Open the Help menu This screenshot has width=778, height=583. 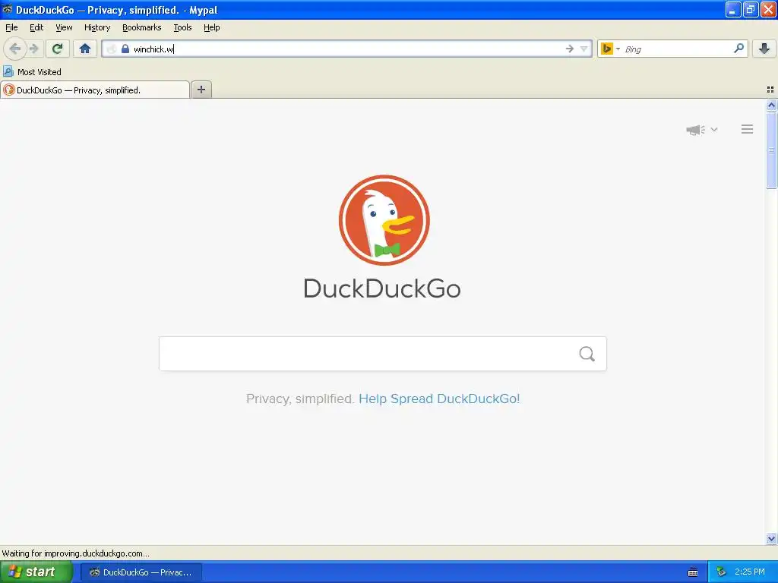pos(211,27)
